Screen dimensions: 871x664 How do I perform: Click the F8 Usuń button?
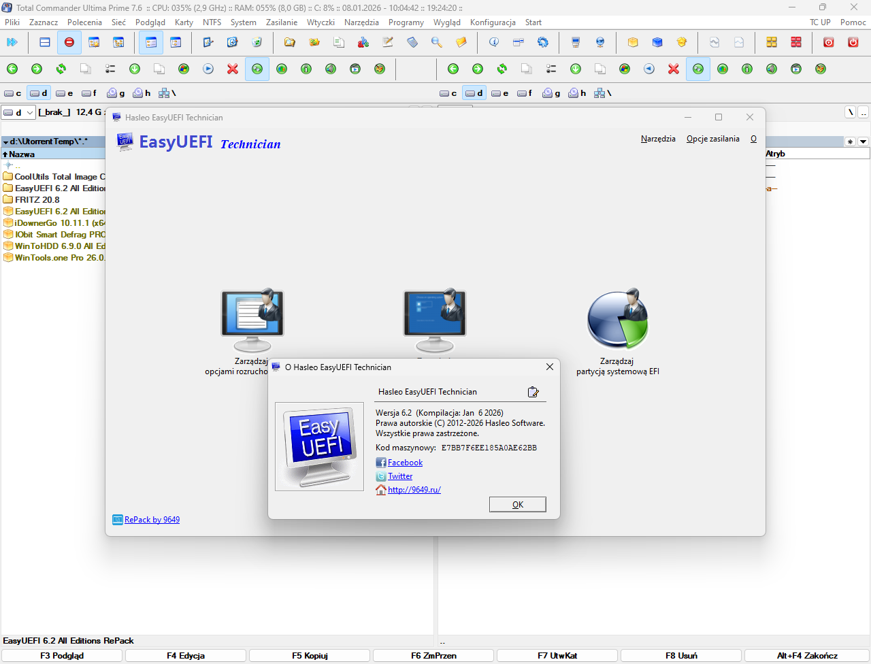point(681,656)
